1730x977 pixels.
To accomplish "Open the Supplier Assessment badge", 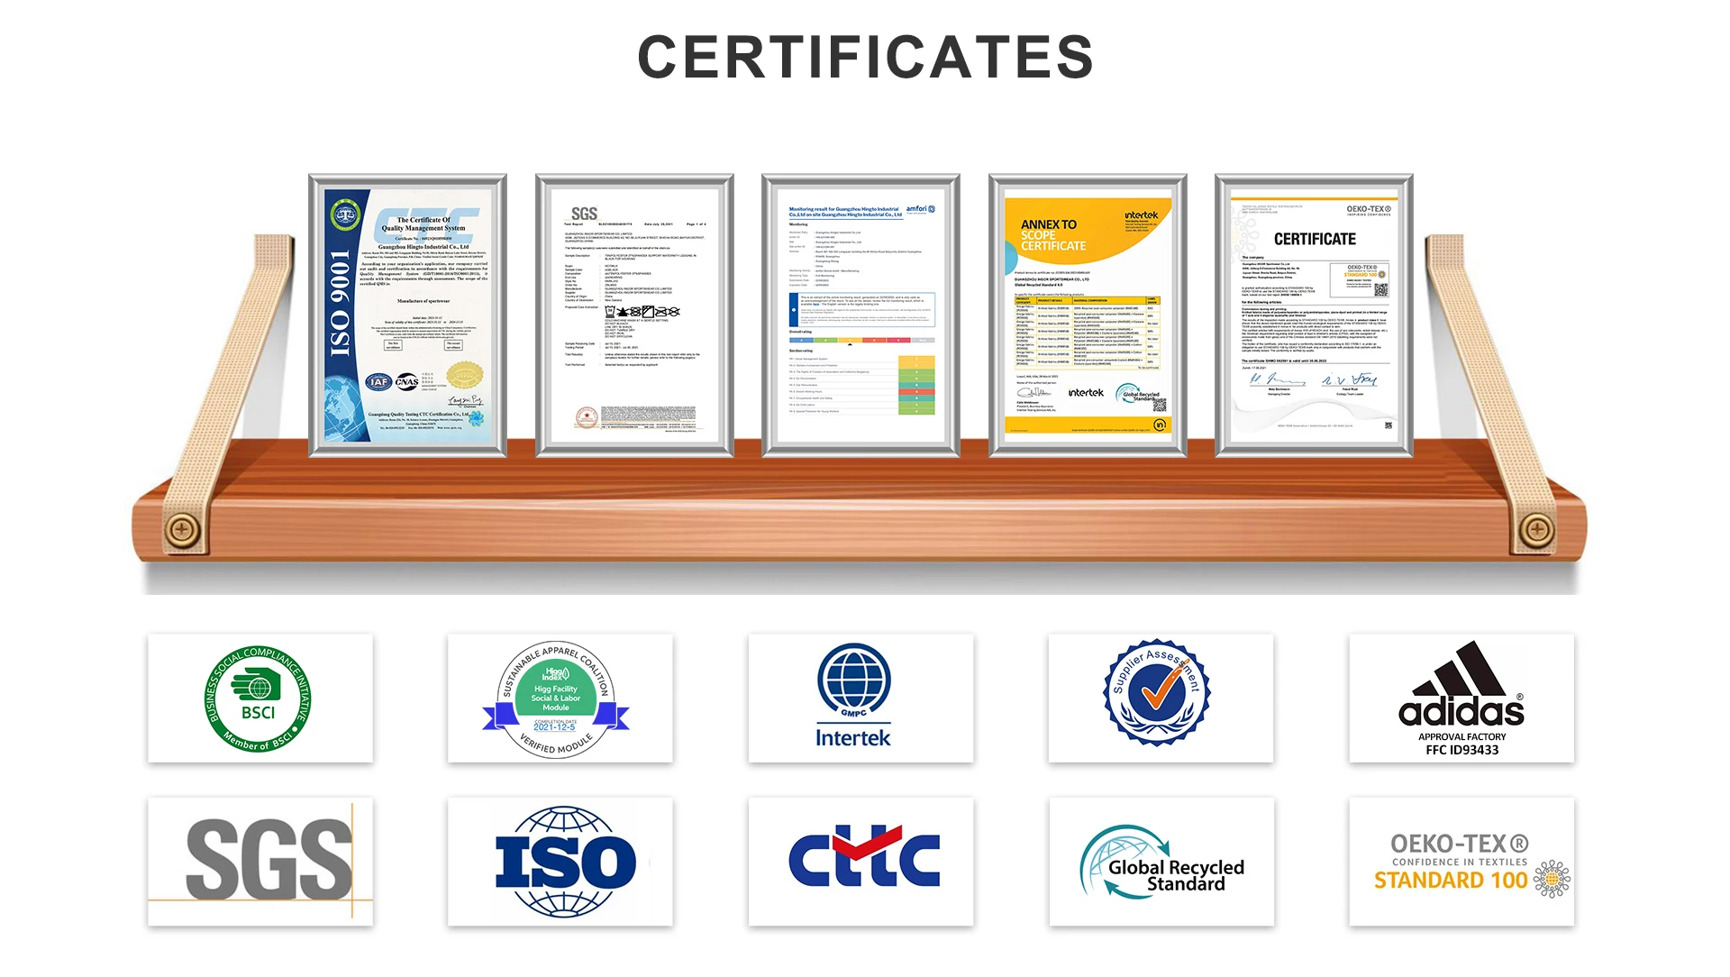I will tap(1158, 694).
